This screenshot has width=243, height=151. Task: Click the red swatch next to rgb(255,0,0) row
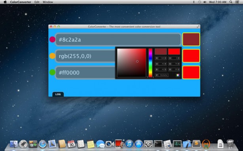coord(191,56)
